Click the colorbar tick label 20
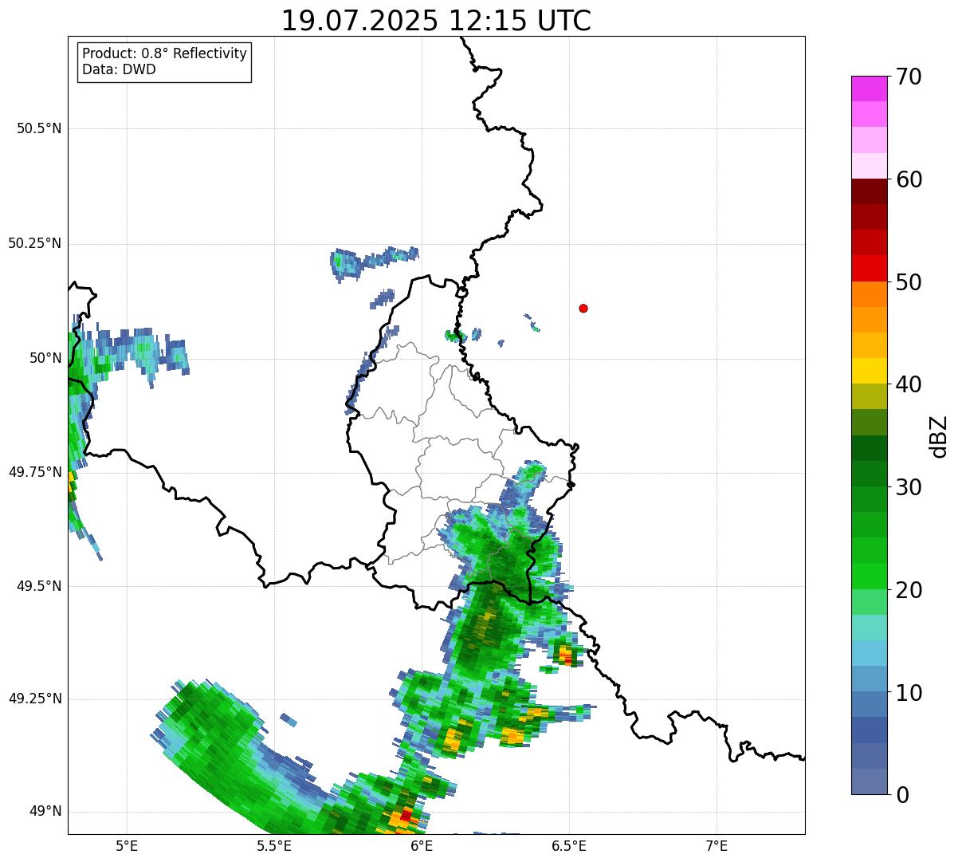This screenshot has height=862, width=958. click(x=909, y=590)
